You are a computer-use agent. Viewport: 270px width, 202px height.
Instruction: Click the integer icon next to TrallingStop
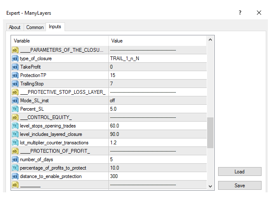[15, 84]
